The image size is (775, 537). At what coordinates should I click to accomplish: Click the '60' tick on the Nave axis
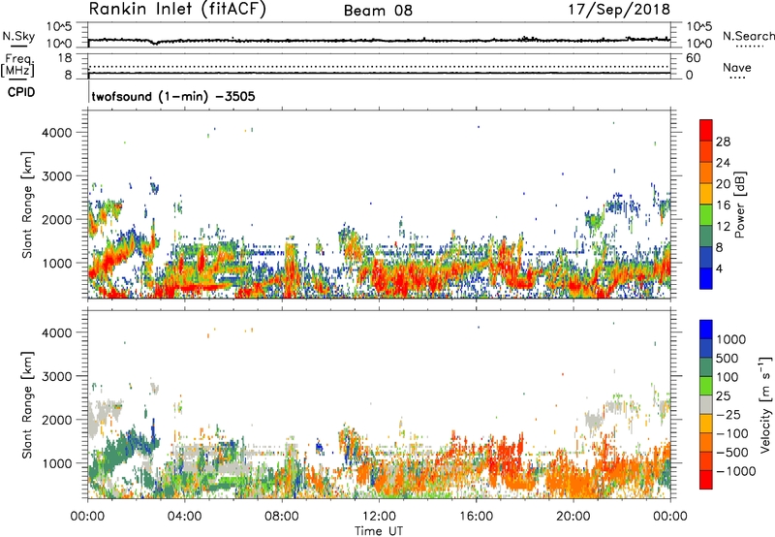pyautogui.click(x=693, y=58)
